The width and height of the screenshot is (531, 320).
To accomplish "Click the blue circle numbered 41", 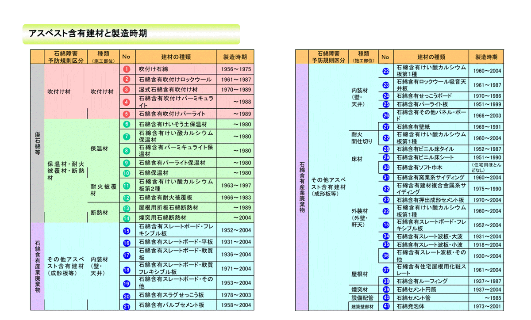I will pyautogui.click(x=386, y=306).
